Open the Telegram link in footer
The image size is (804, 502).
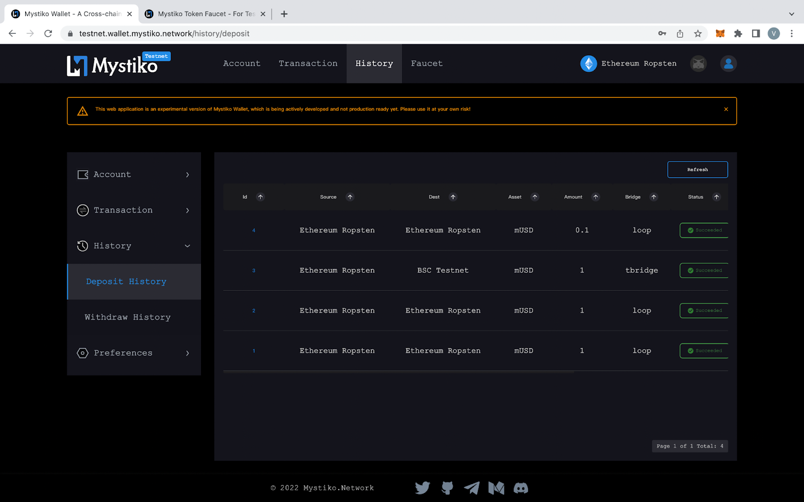coord(471,488)
